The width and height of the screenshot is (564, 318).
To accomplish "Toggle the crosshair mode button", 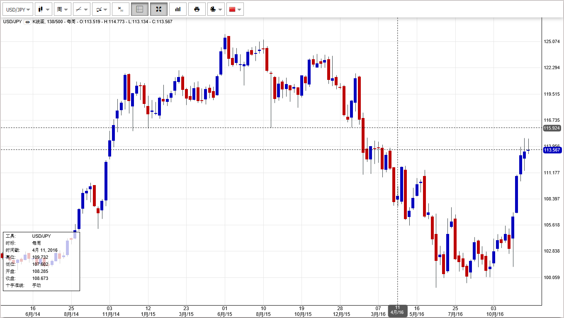I will 139,9.
